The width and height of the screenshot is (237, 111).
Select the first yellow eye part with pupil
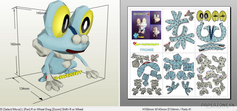[x=201, y=16]
